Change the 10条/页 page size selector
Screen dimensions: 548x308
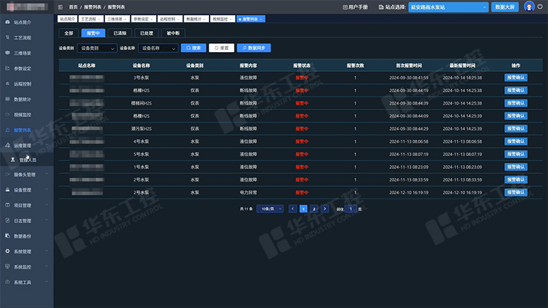pos(270,208)
